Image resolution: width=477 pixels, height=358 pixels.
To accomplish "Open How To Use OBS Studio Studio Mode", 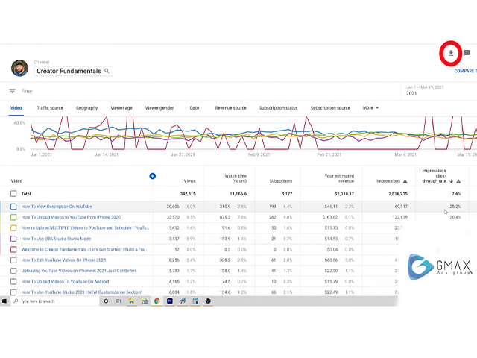I will (56, 239).
